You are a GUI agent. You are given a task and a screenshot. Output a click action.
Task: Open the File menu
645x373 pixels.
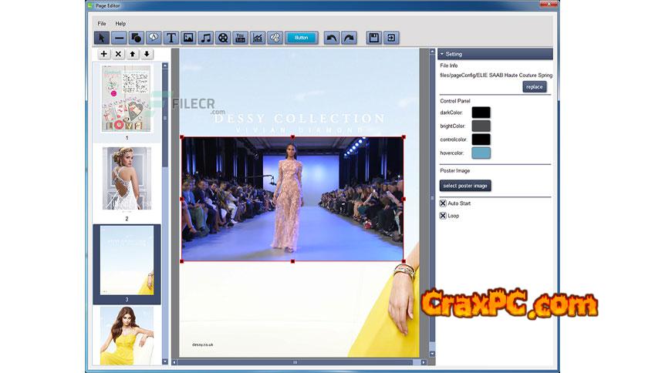pyautogui.click(x=101, y=24)
